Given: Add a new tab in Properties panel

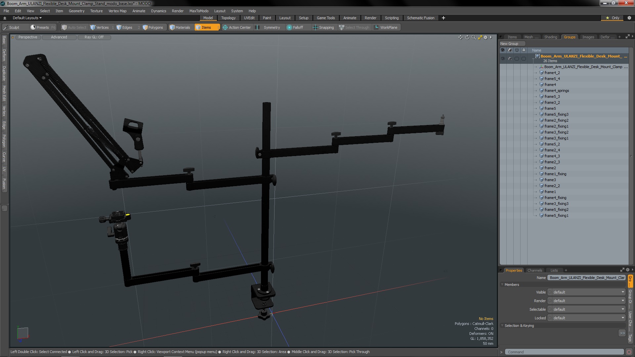Looking at the screenshot, I should [566, 270].
